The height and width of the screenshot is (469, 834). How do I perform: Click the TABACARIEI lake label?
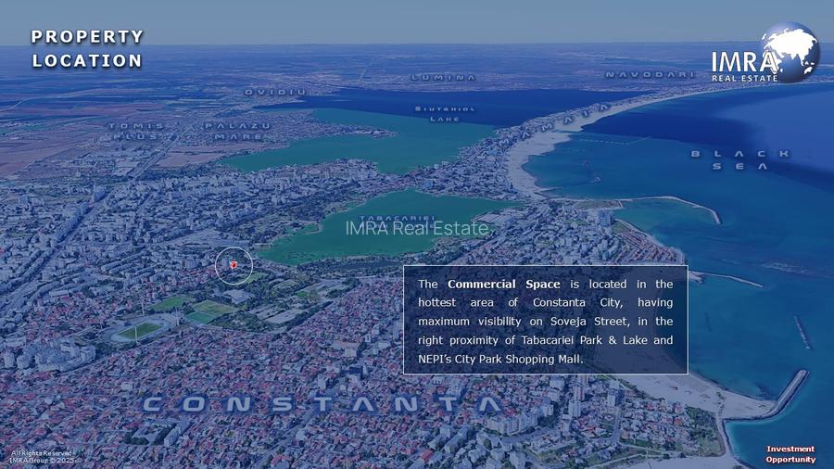click(x=398, y=219)
